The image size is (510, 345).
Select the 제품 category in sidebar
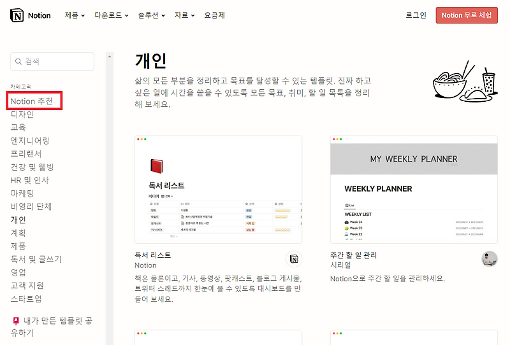coord(18,246)
